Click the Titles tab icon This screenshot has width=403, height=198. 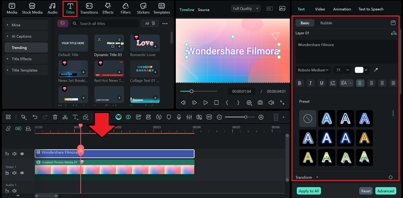pos(70,6)
